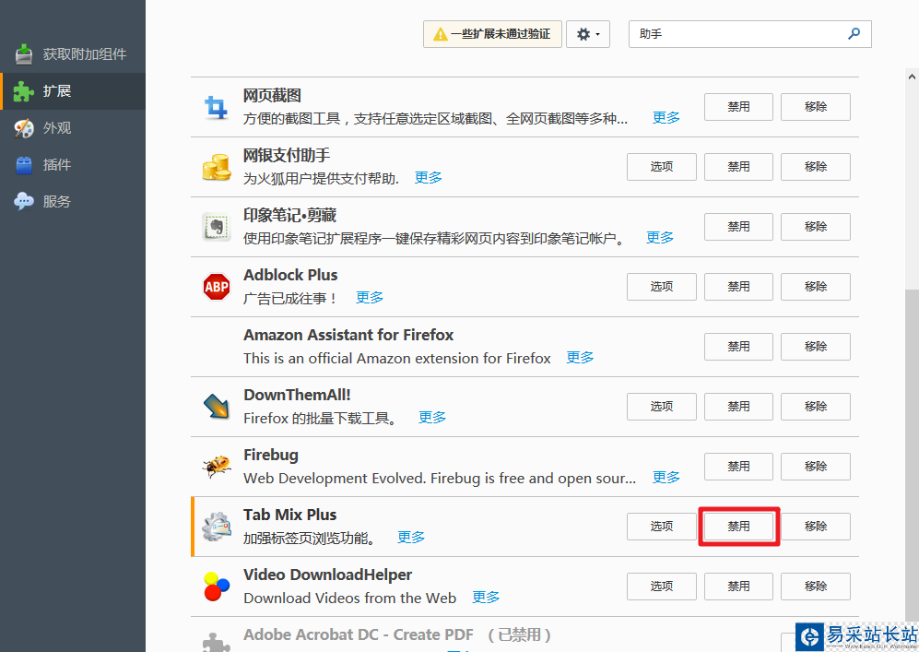919x652 pixels.
Task: Click the Video DownloadHelper colored balls icon
Action: 217,587
